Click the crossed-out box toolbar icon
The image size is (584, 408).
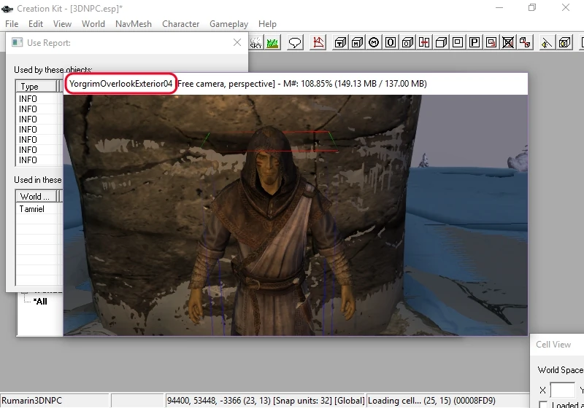508,43
